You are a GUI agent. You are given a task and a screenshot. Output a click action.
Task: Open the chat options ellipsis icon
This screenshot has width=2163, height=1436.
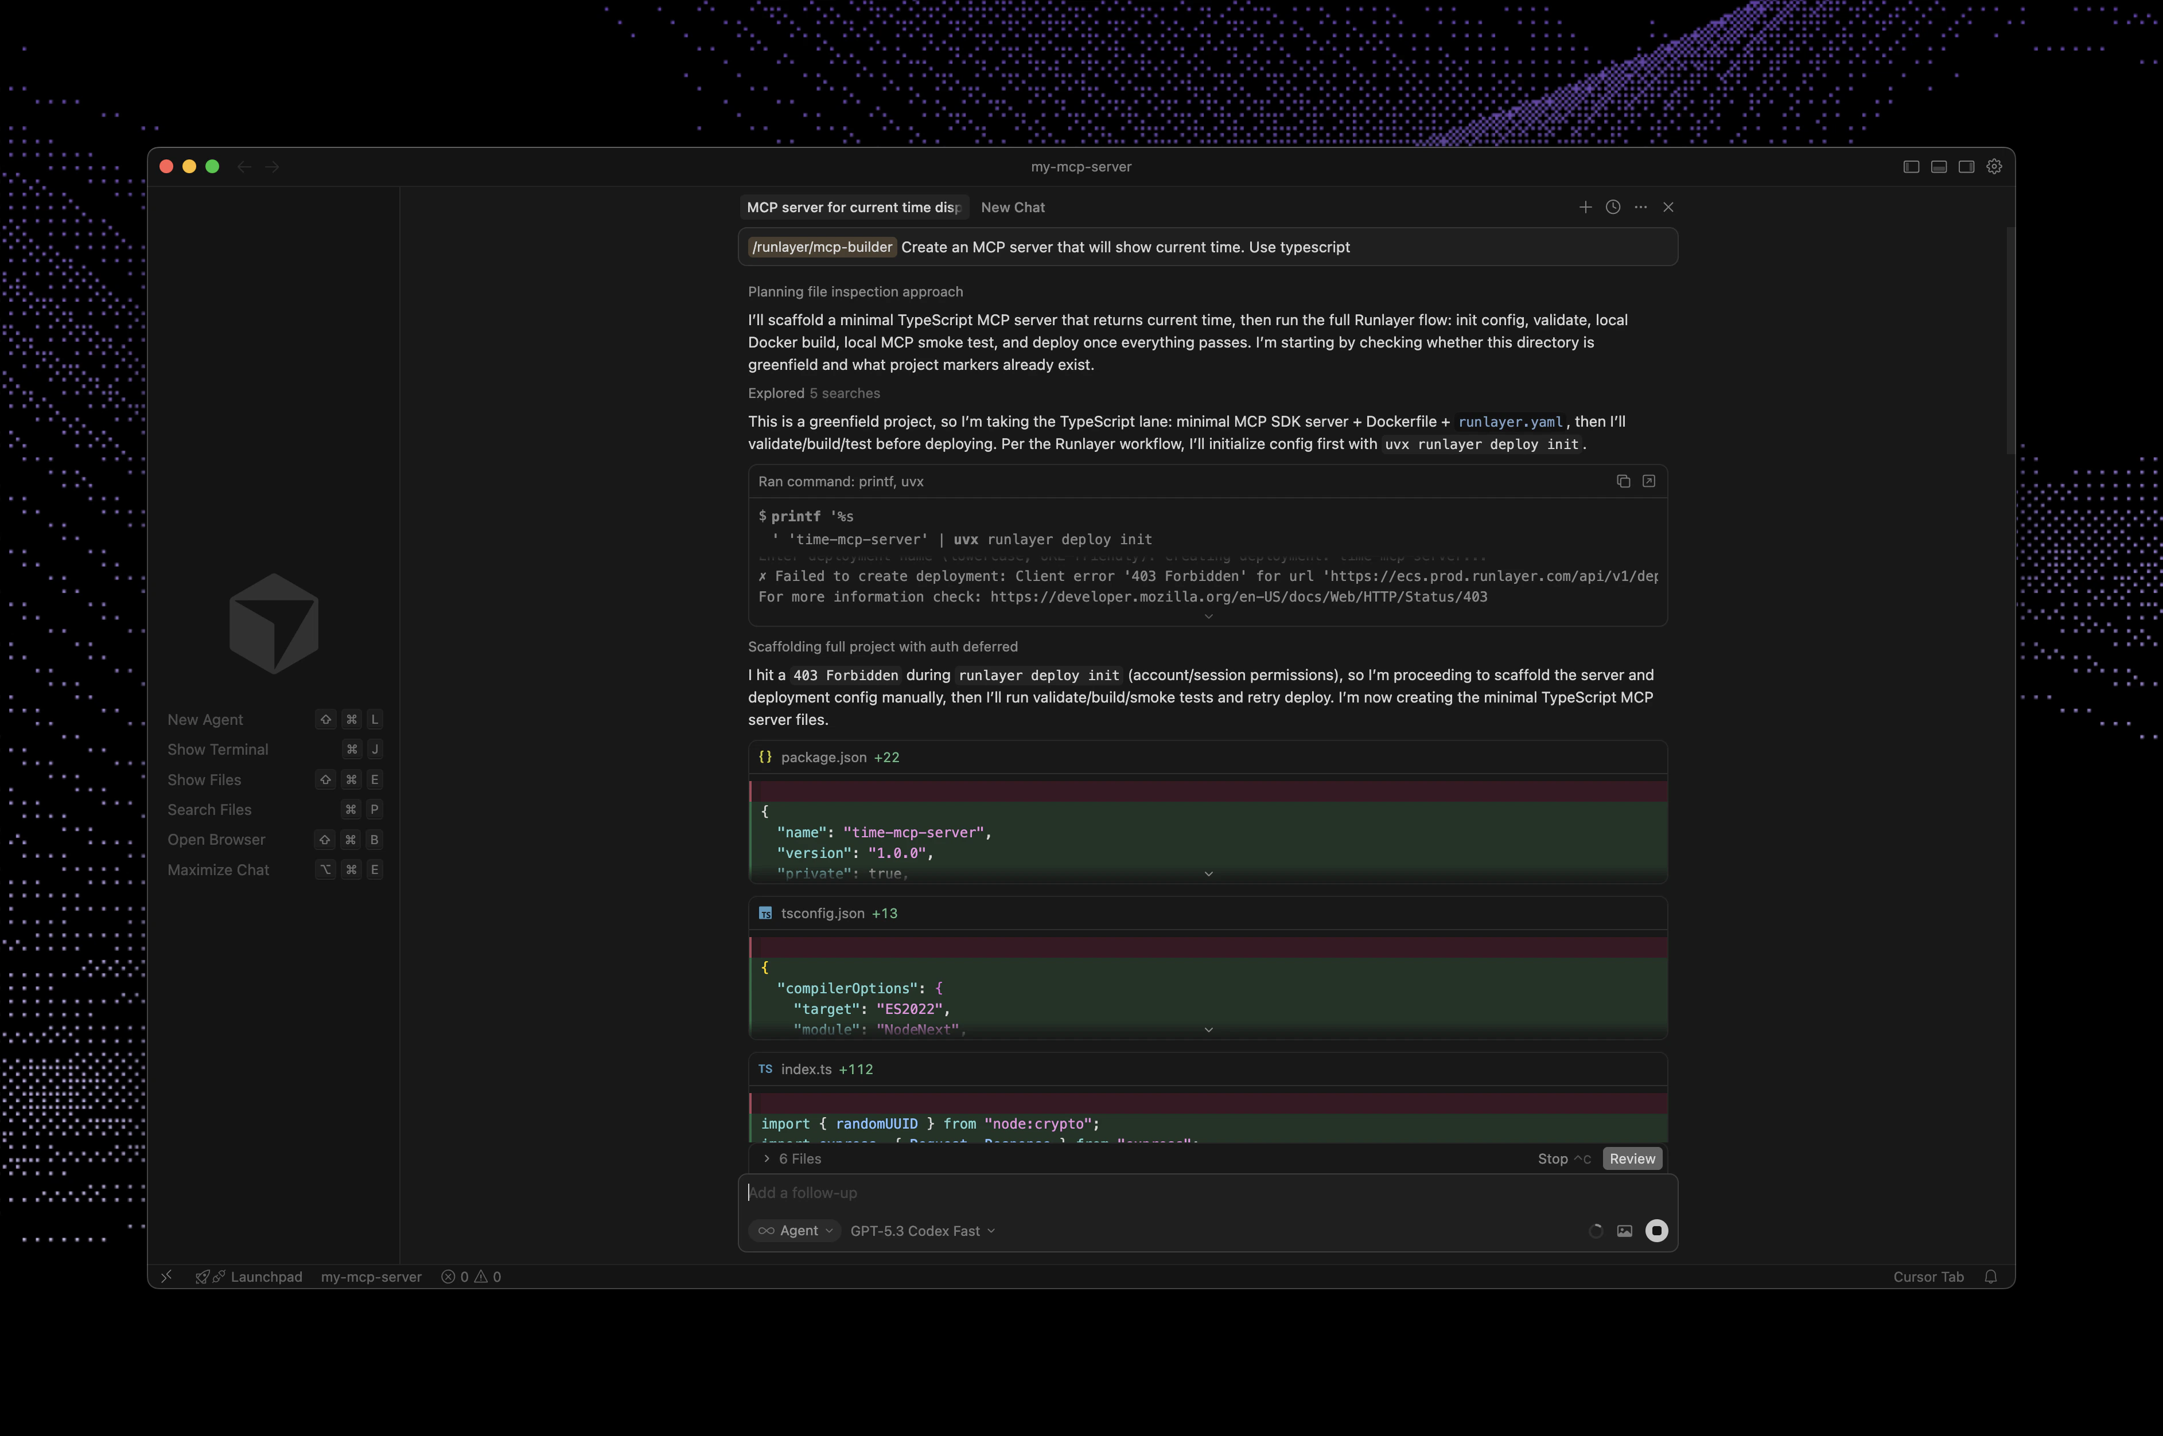coord(1640,207)
